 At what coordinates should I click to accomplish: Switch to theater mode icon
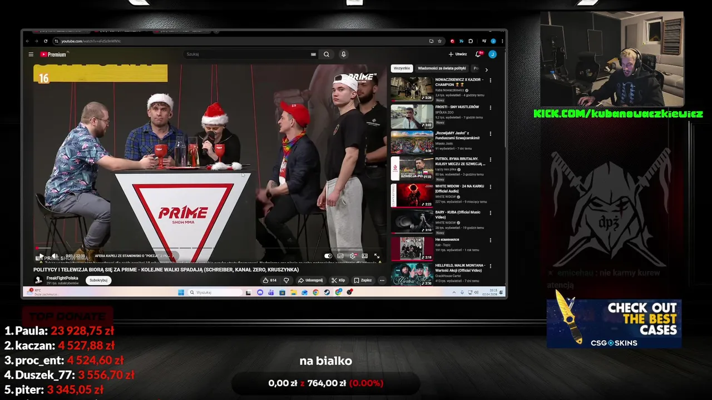(364, 256)
